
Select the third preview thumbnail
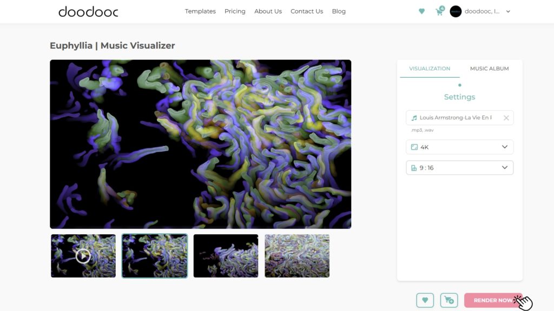click(x=226, y=256)
